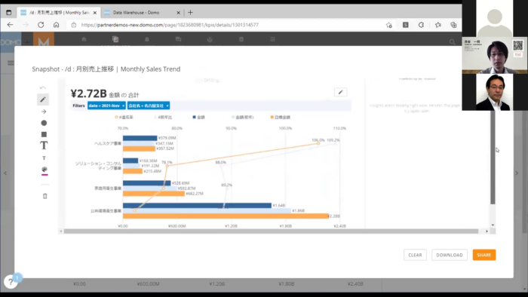Toggle the 目標金額 legend item
528x297 pixels.
coord(280,117)
